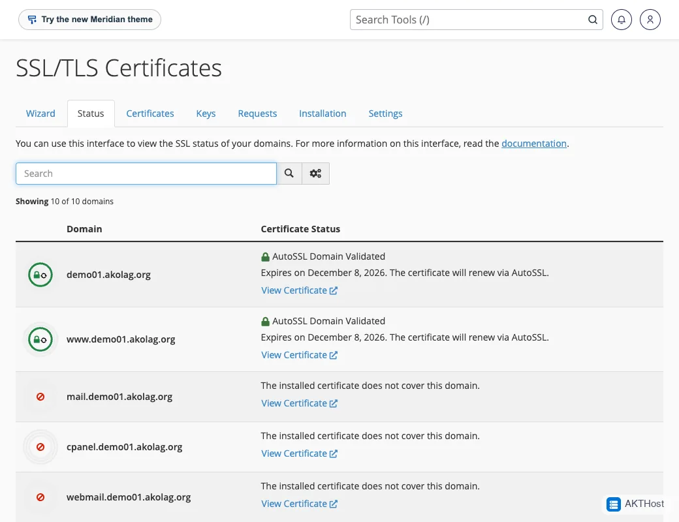Open the Requests tab
The image size is (679, 522).
pos(257,114)
